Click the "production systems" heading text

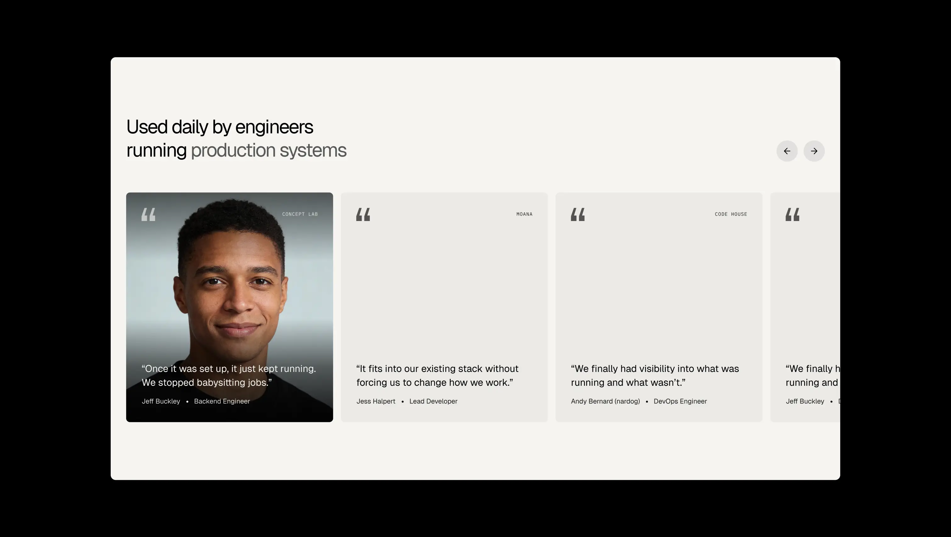(x=269, y=150)
